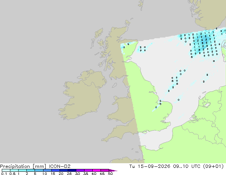Image resolution: width=226 pixels, height=175 pixels.
Task: Pick the 25–30 mm dark navy legend swatch
Action: tap(72, 170)
